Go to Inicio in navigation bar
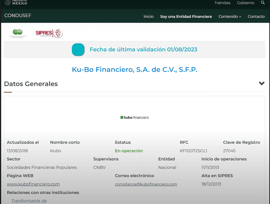The image size is (270, 204). coord(148,16)
